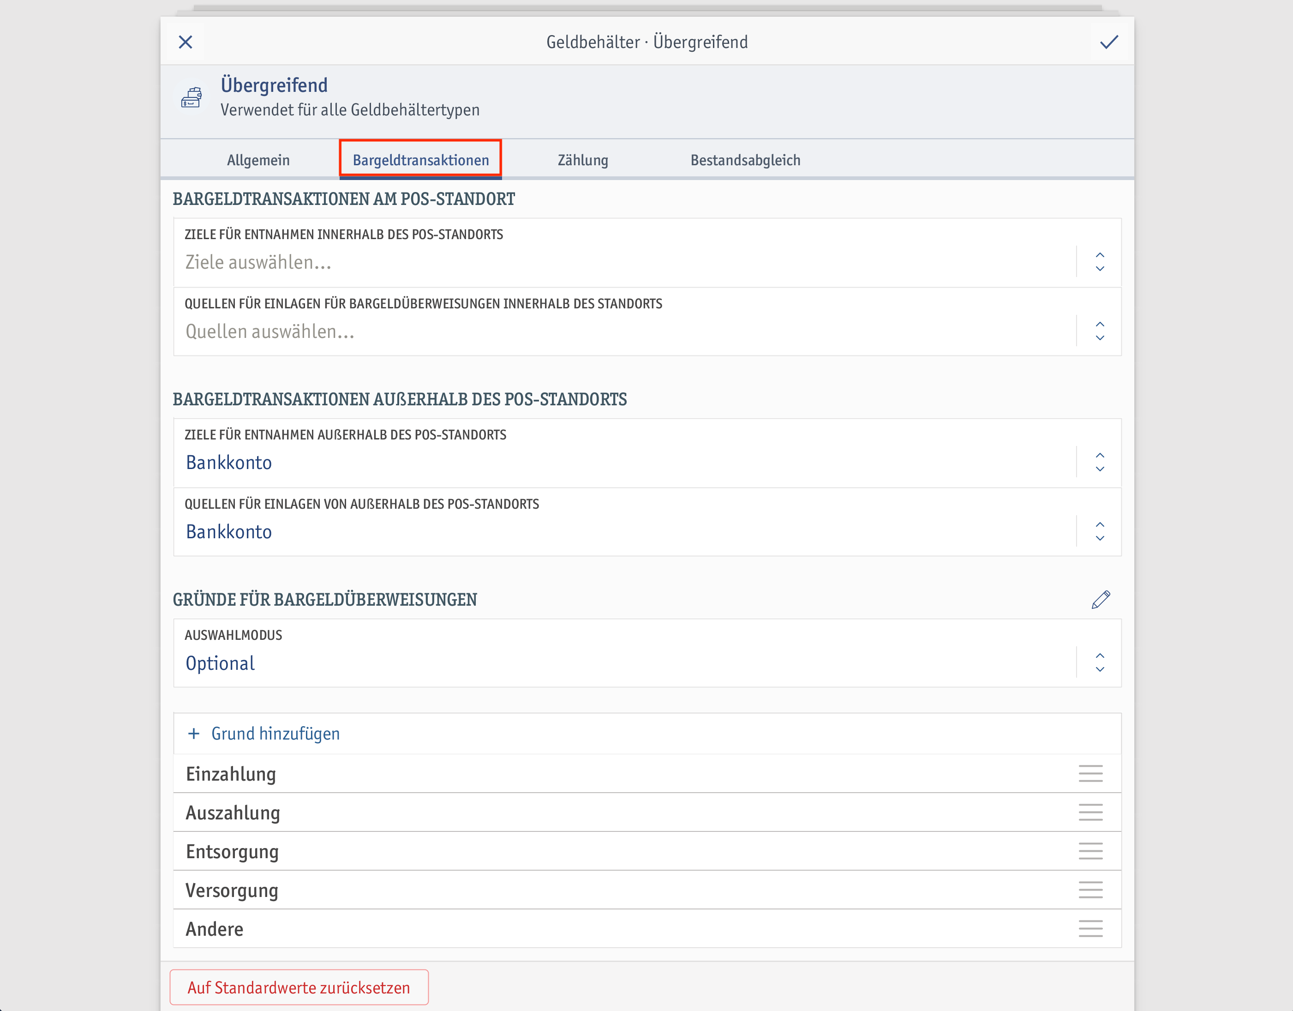Image resolution: width=1293 pixels, height=1011 pixels.
Task: Click the Übergreifend heading title
Action: tap(274, 85)
